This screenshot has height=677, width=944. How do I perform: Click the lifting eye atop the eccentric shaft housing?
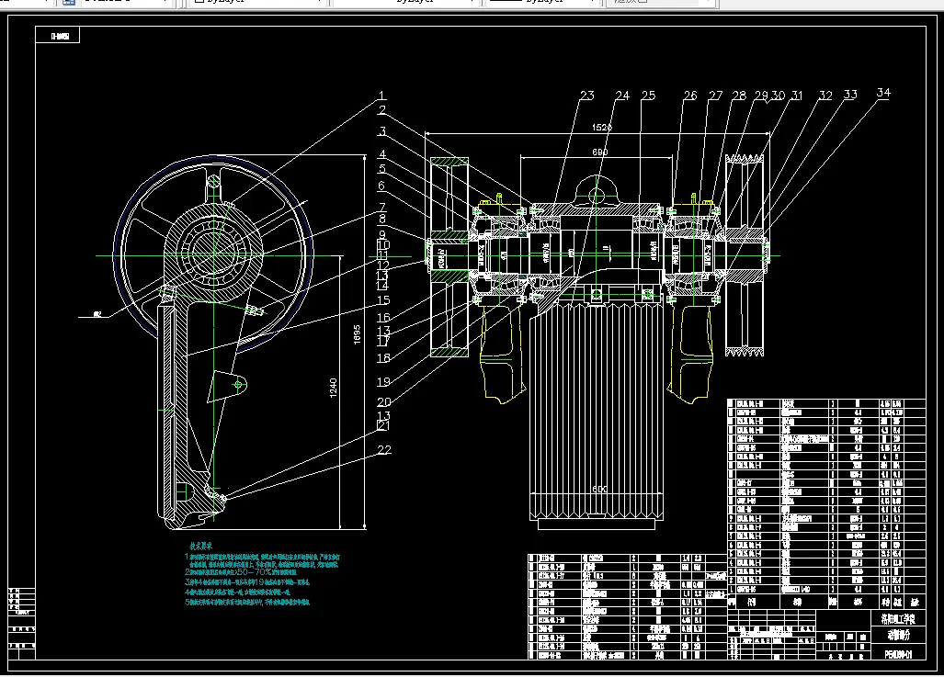click(596, 194)
